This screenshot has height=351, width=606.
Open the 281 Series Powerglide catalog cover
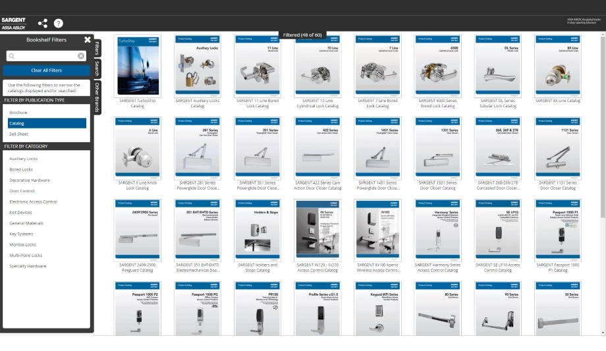197,148
